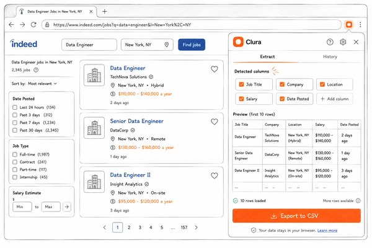Switch to the History tab
This screenshot has width=372, height=248.
click(x=330, y=56)
